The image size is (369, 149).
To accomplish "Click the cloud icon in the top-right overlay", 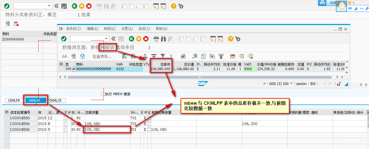I will (322, 2).
